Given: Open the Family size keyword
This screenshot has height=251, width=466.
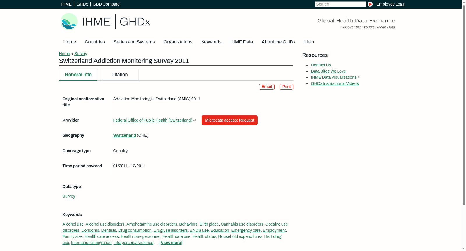Looking at the screenshot, I should [x=73, y=236].
